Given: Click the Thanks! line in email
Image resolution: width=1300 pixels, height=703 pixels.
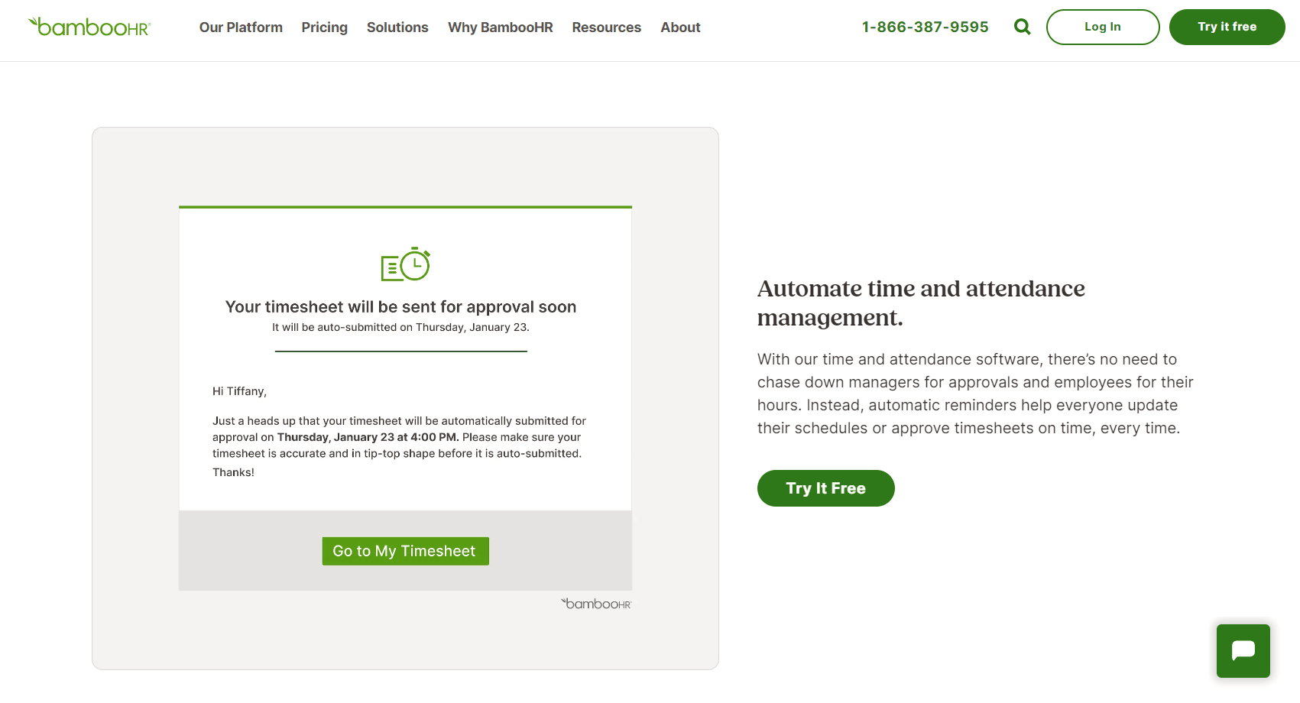Looking at the screenshot, I should (233, 472).
